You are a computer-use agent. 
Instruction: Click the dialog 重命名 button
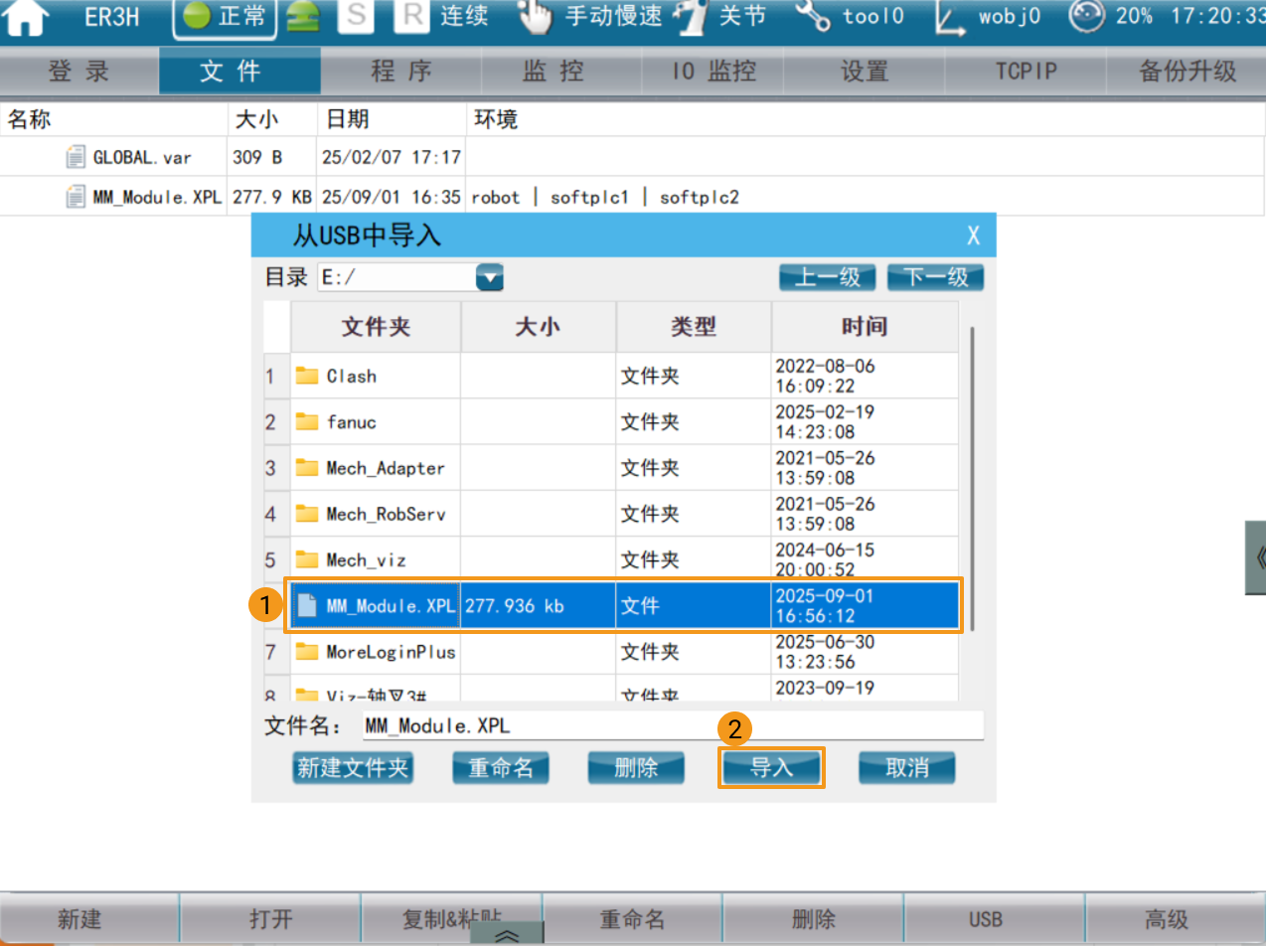[x=501, y=768]
